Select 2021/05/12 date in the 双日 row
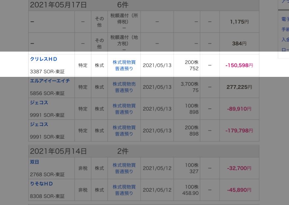Screen dimensions: 289x205 [x=157, y=168]
